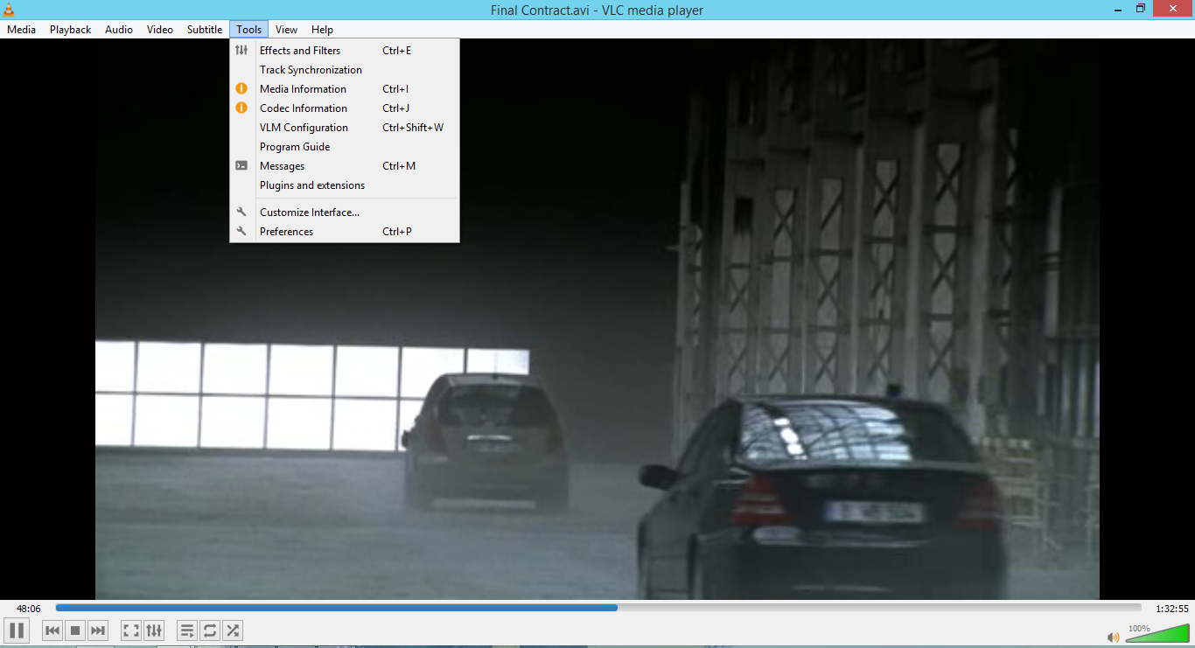This screenshot has height=648, width=1195.
Task: Click the elapsed time 48:06
Action: 28,609
